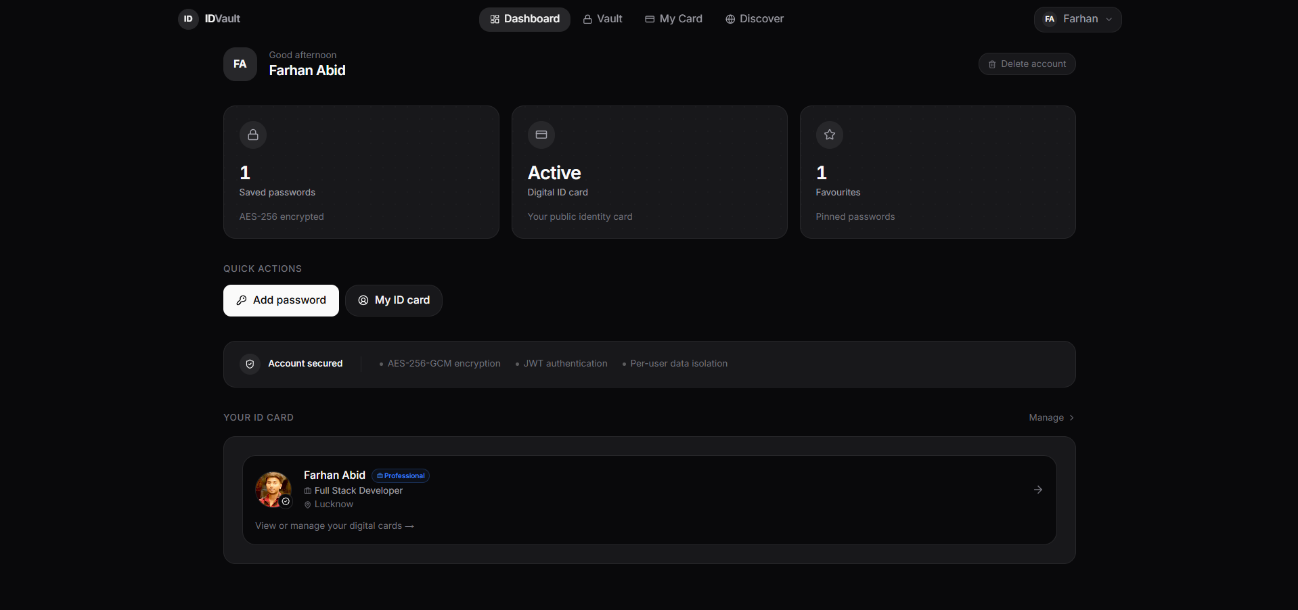Click the Your public identity card caption
This screenshot has height=610, width=1298.
click(x=580, y=216)
